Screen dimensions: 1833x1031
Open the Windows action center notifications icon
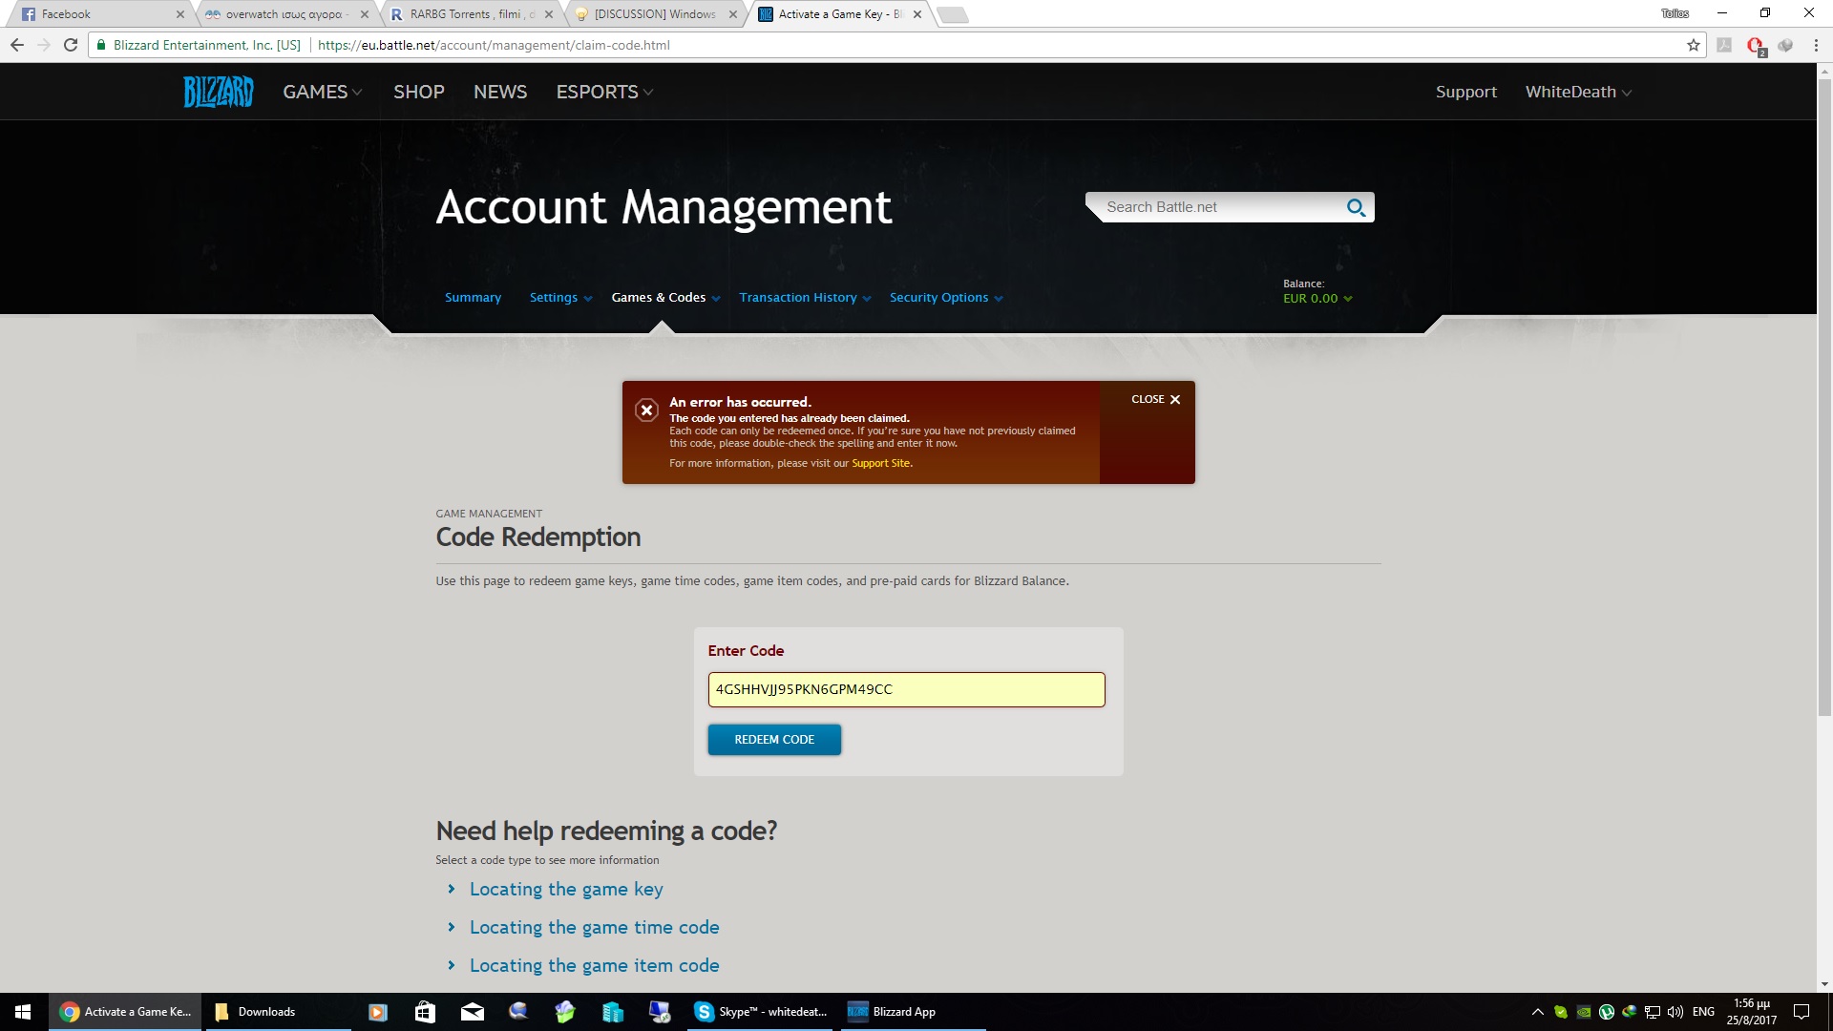coord(1801,1012)
